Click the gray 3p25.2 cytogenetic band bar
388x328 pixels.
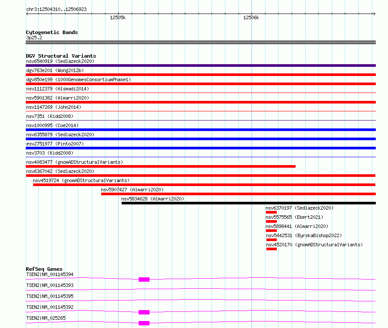click(x=201, y=42)
